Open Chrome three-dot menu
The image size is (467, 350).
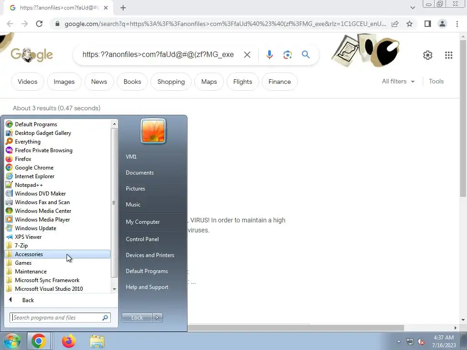tap(457, 24)
